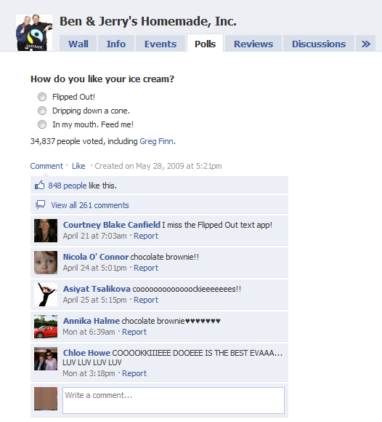
Task: Show the 848 people who like this
Action: pos(68,186)
